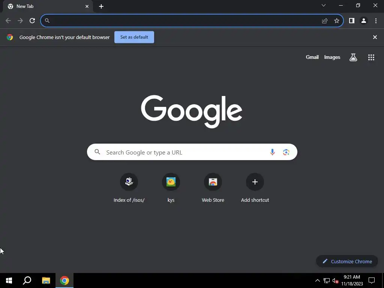Click the Google logo
The height and width of the screenshot is (288, 384).
192,111
